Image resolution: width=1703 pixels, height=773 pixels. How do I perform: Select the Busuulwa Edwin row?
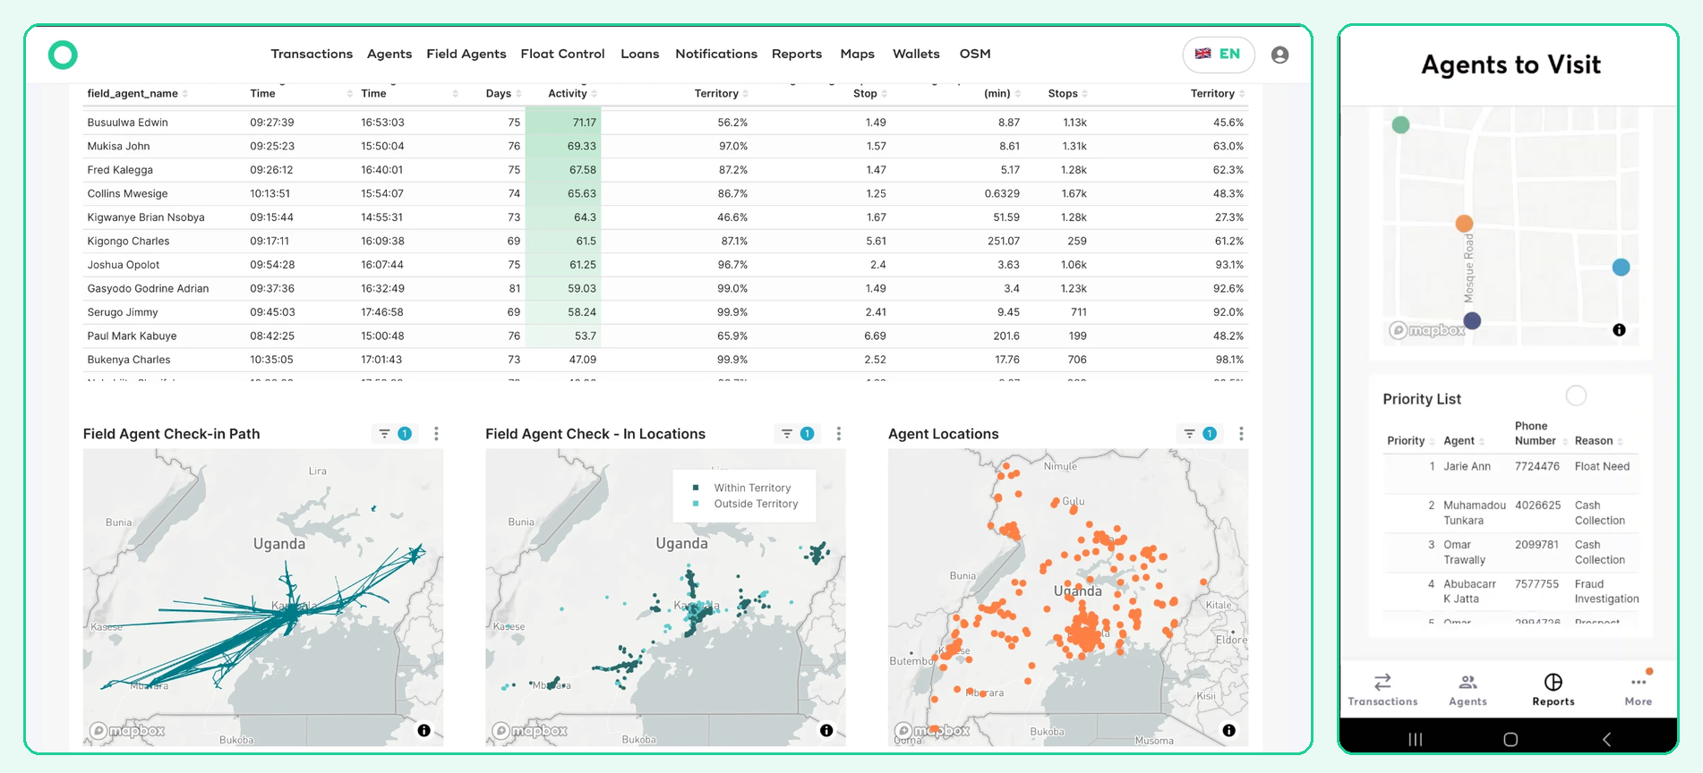point(665,123)
